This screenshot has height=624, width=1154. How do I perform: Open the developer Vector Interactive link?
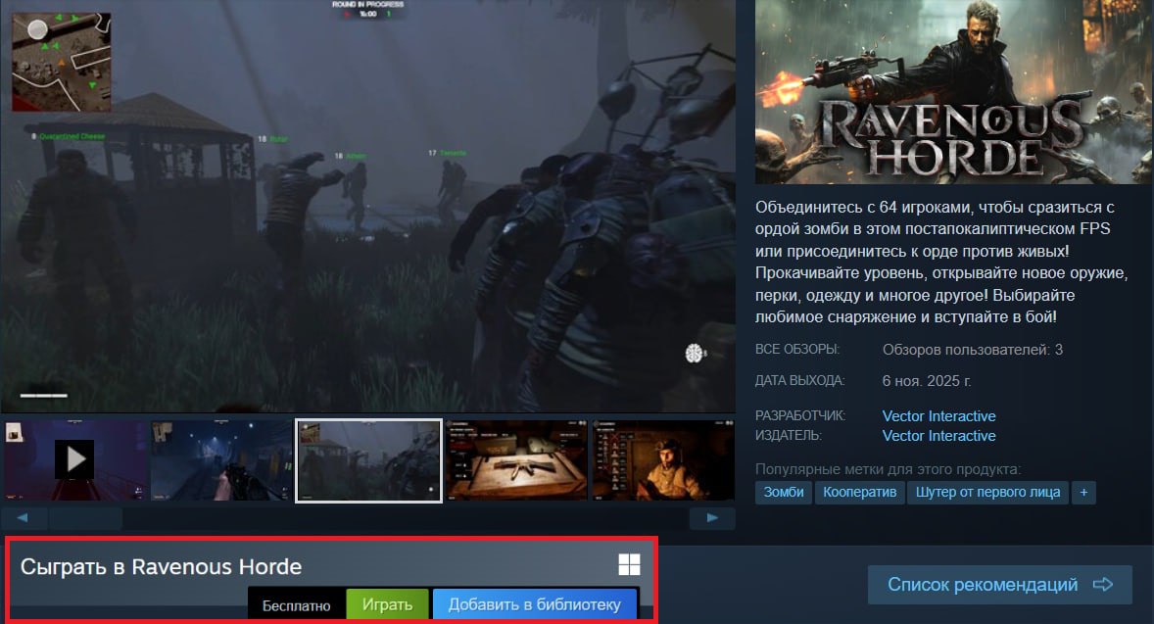coord(938,415)
